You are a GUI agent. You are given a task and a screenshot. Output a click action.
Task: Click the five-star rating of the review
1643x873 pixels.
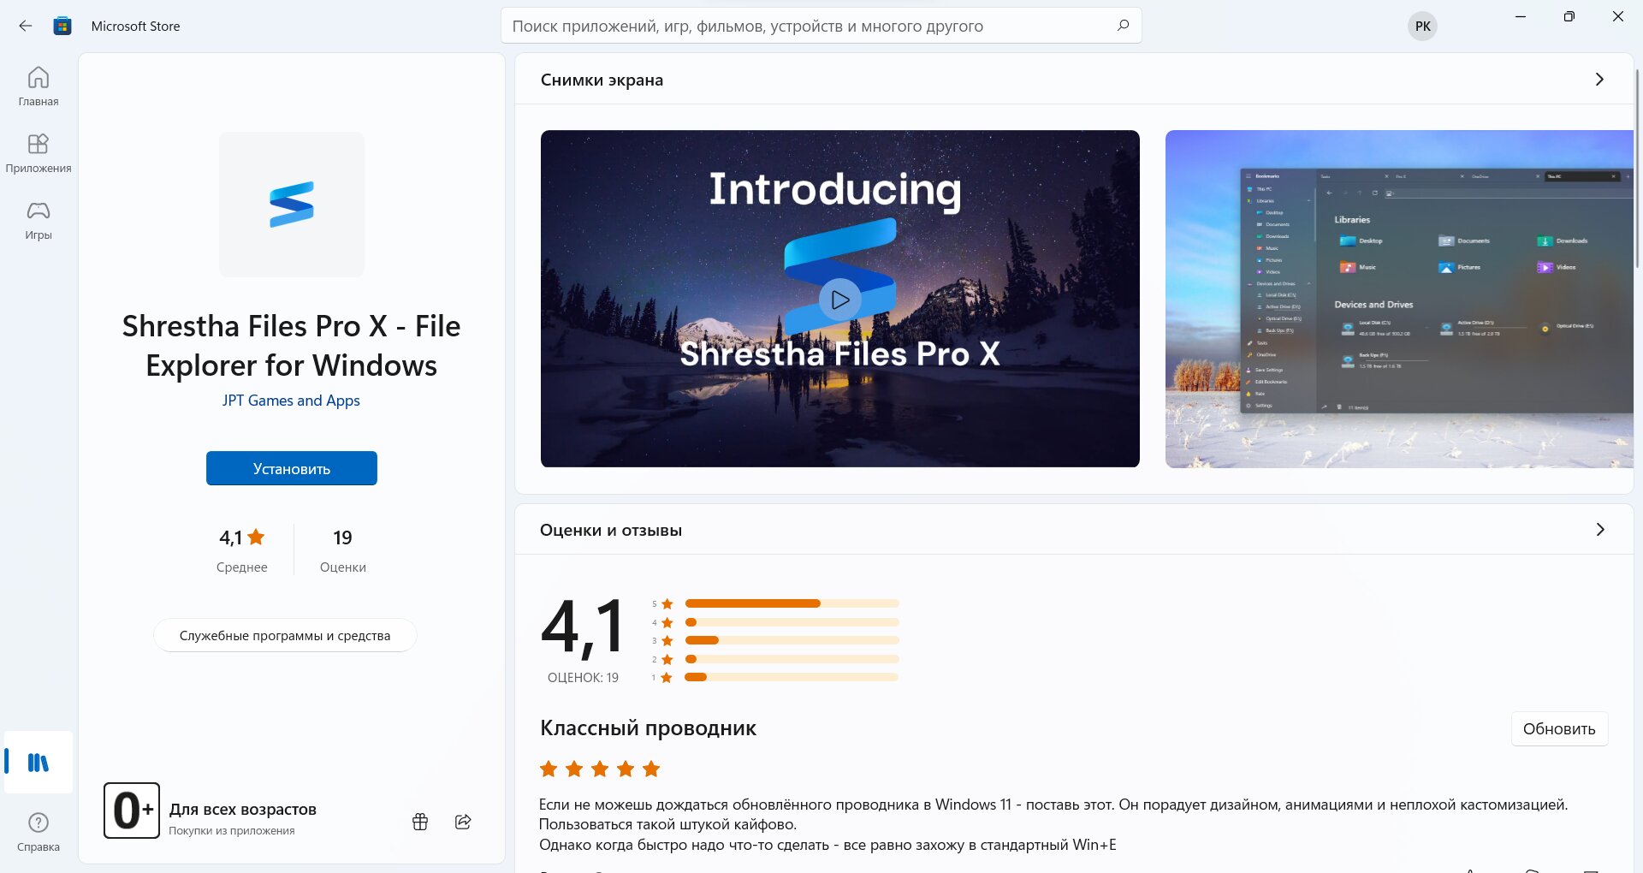click(600, 769)
